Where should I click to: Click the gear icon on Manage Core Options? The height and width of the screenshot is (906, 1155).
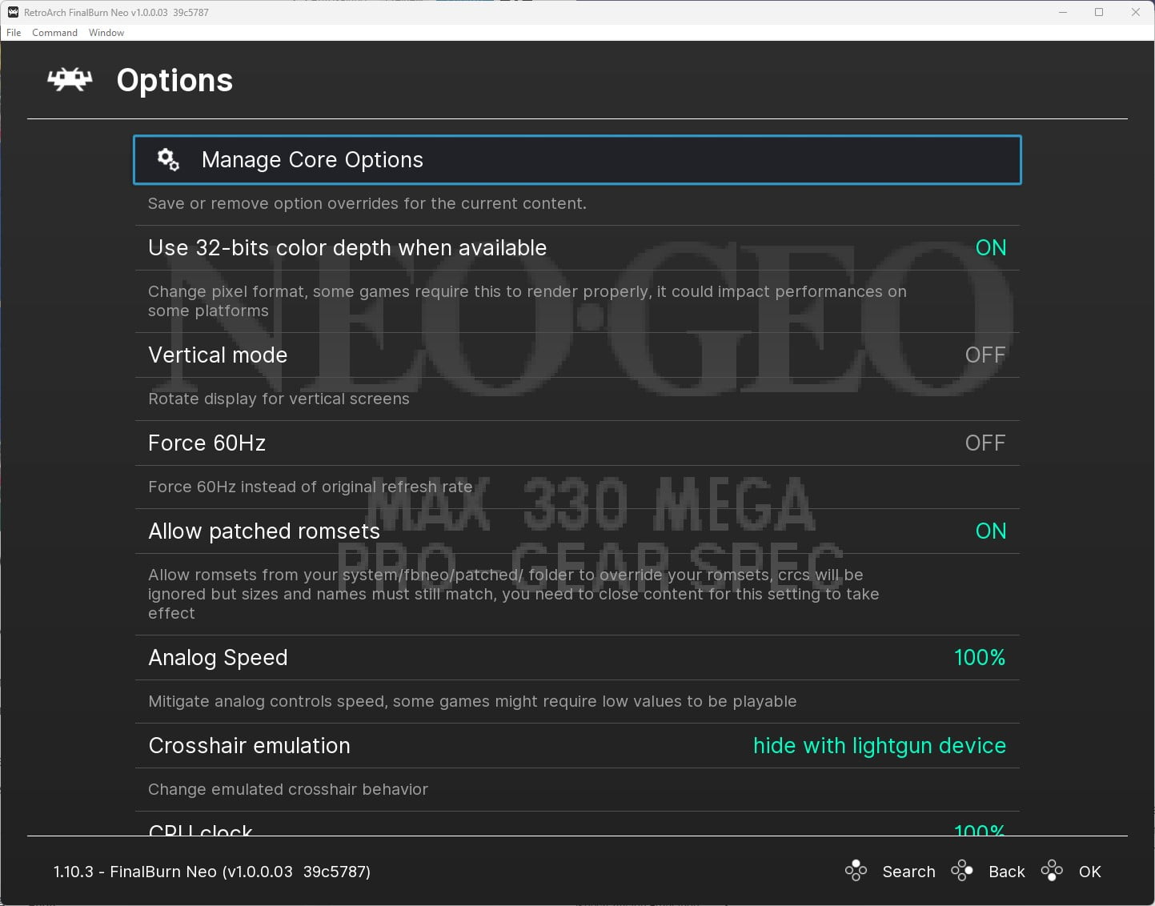(x=167, y=159)
